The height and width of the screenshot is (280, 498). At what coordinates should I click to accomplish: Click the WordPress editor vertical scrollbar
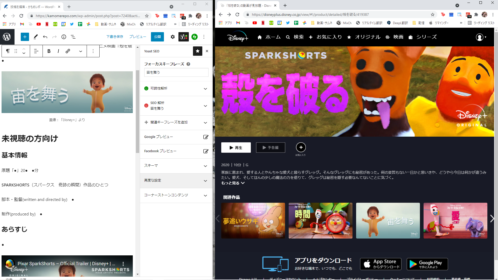pos(137,111)
